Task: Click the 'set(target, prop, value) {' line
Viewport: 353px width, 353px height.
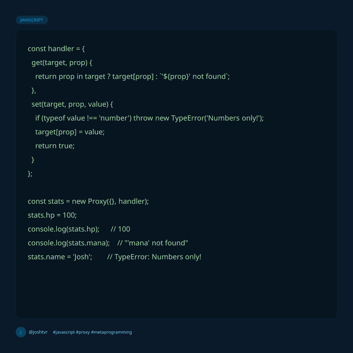Action: [72, 104]
